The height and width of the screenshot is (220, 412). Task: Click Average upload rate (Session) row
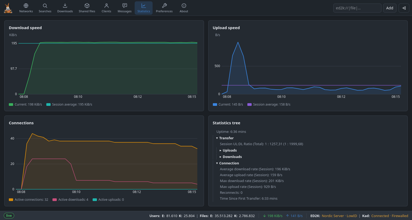(251, 175)
